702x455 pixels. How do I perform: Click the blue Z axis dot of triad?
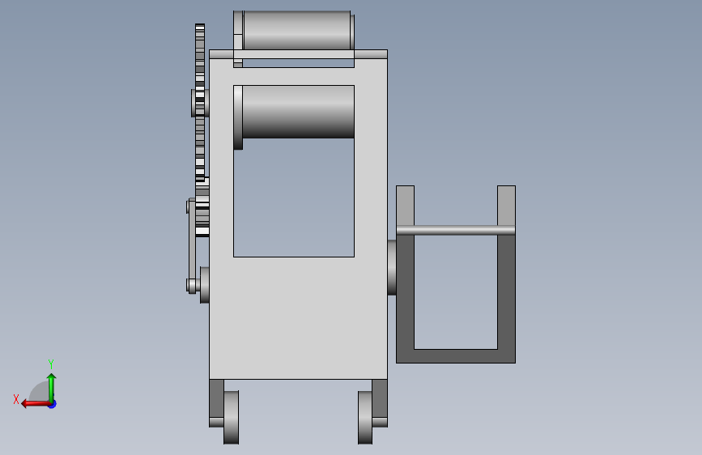click(x=53, y=404)
